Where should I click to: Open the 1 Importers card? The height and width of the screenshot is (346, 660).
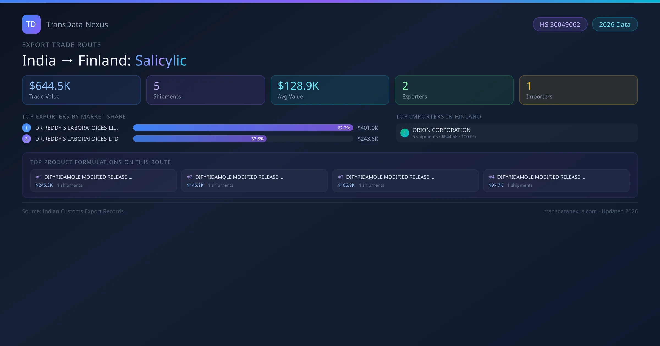click(578, 90)
